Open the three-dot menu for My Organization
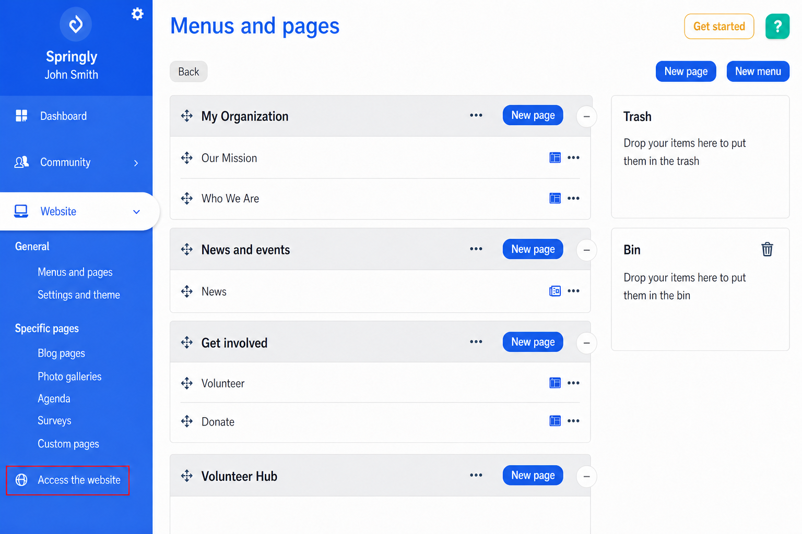 click(x=476, y=115)
